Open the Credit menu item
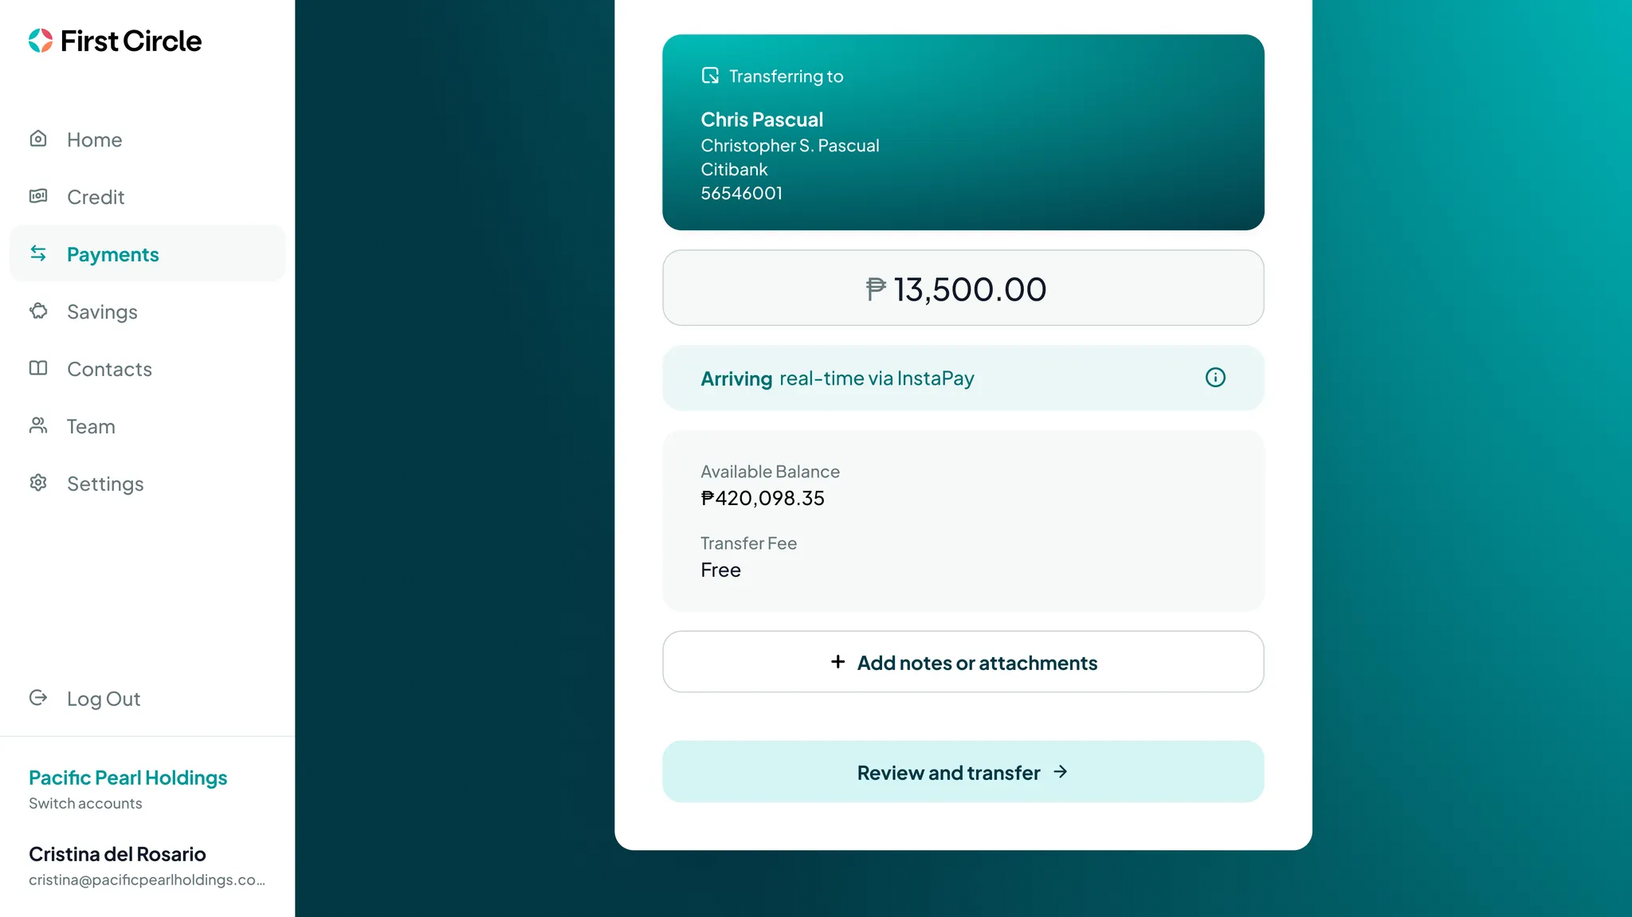1632x917 pixels. (x=96, y=197)
